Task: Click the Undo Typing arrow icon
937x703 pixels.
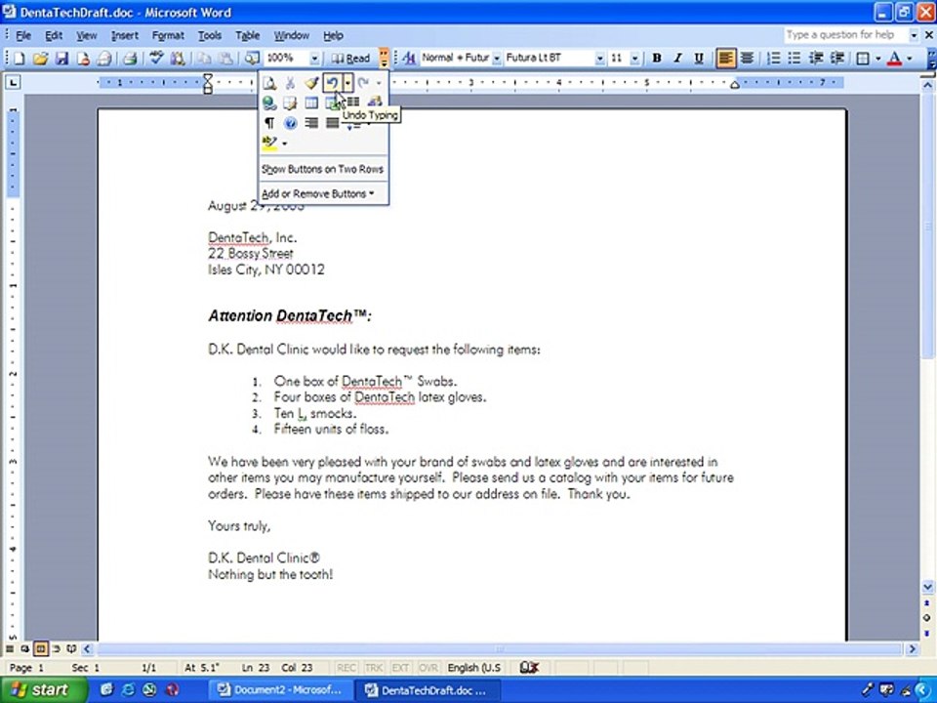Action: (x=332, y=83)
